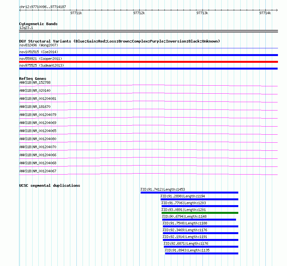Click the nsv1051515 (Coe2014) variant label
Screen dimensions: 287x266
39,52
